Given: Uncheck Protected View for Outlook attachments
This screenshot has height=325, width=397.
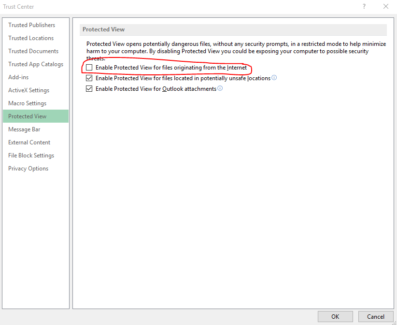Looking at the screenshot, I should 89,89.
